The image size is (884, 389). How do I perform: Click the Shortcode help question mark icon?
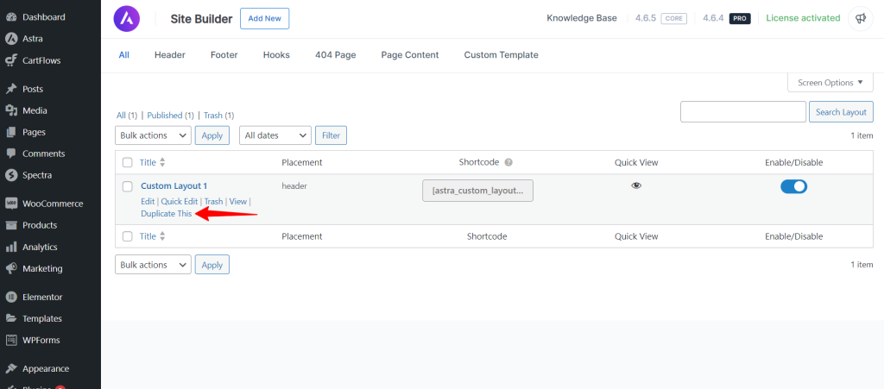[x=508, y=162]
